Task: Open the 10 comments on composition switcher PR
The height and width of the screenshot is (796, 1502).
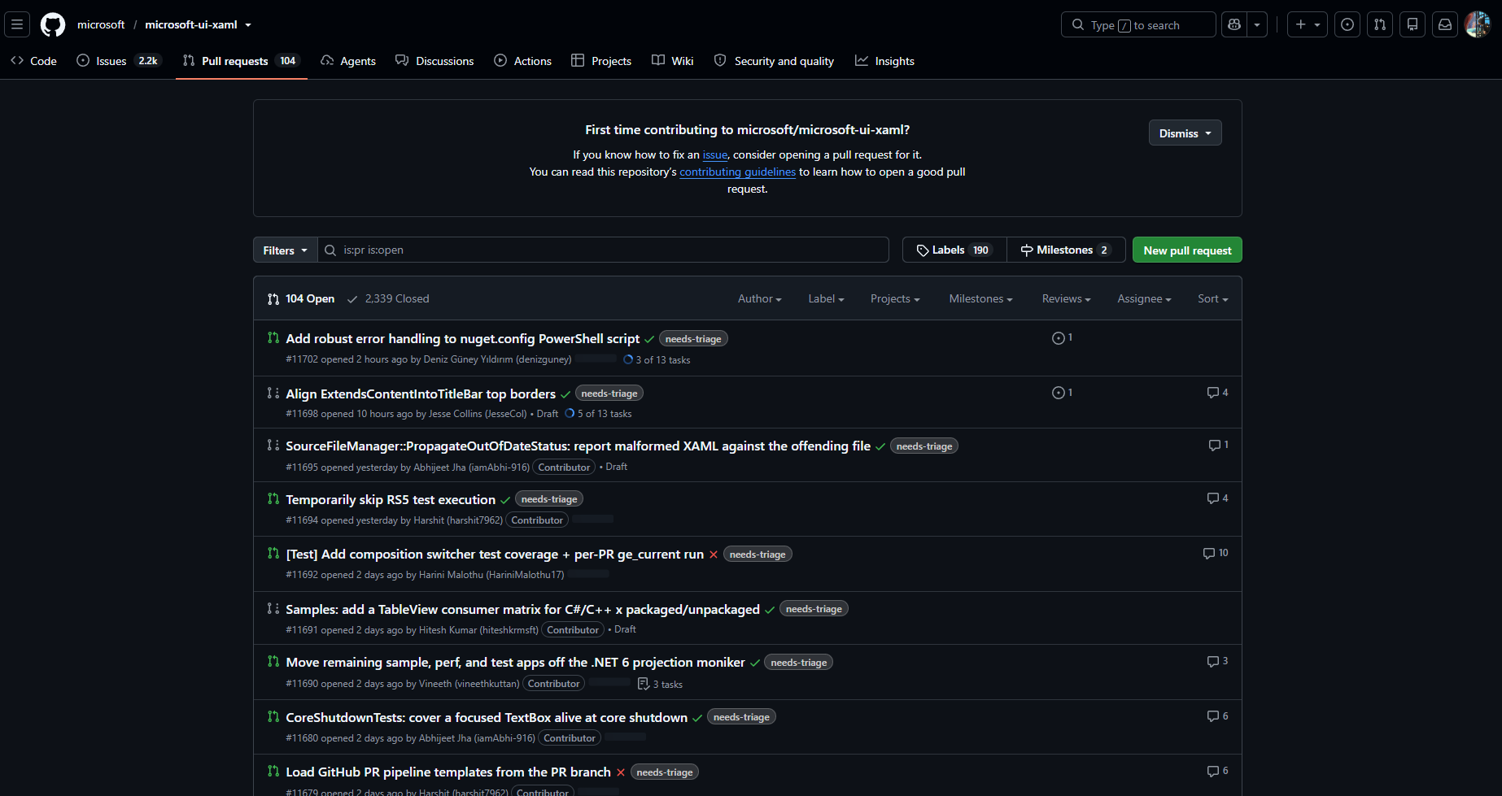Action: pos(1216,553)
